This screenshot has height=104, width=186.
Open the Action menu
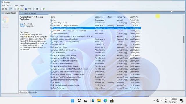(x=10, y=5)
